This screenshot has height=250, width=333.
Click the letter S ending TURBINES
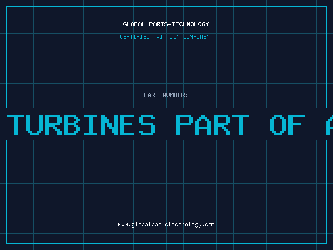(x=147, y=125)
